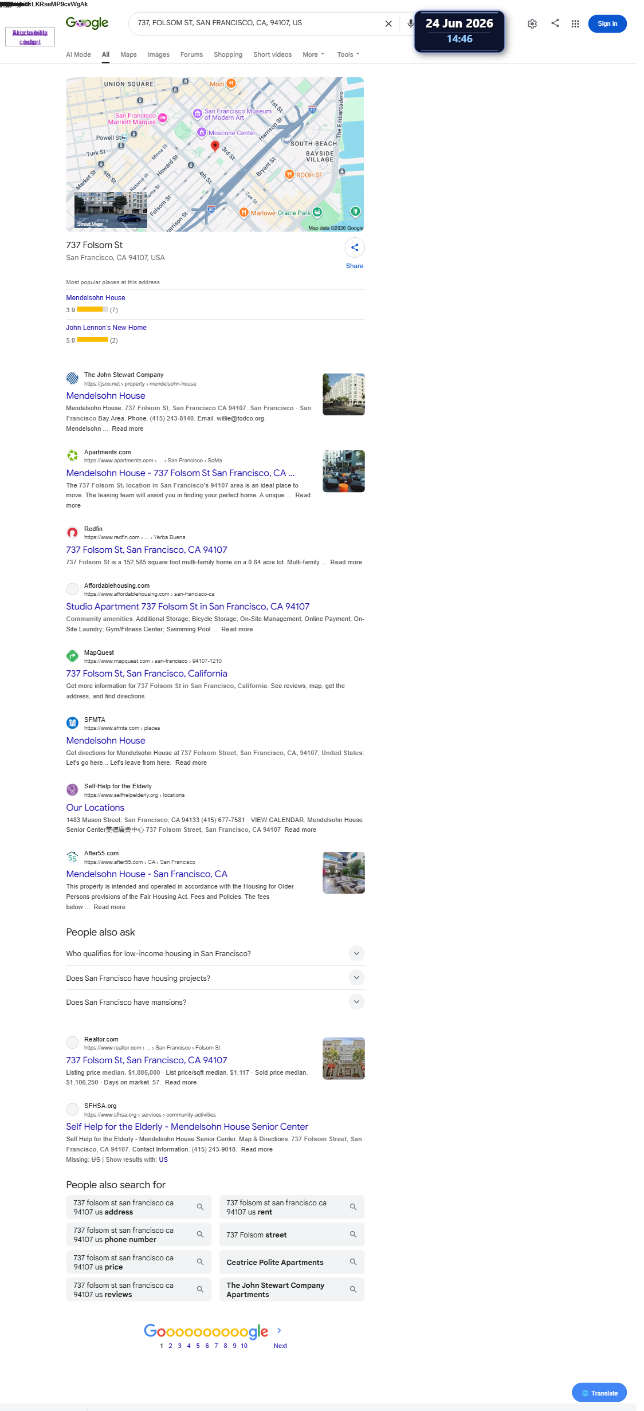Click Oracle Park map marker
644x1411 pixels.
(317, 213)
